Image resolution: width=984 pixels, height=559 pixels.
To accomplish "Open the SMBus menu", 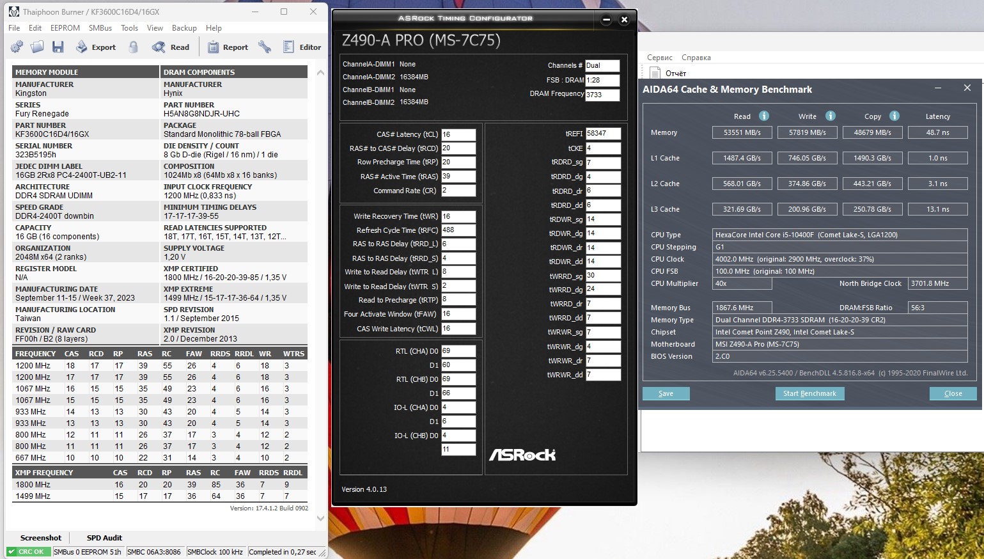I will [x=100, y=28].
